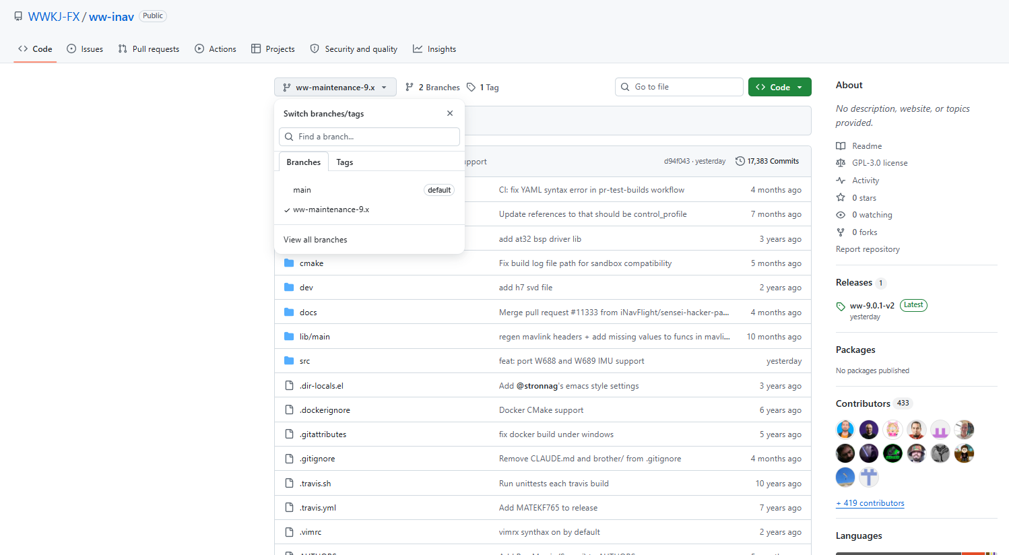Viewport: 1009px width, 555px height.
Task: Open the docs folder
Action: click(x=308, y=313)
